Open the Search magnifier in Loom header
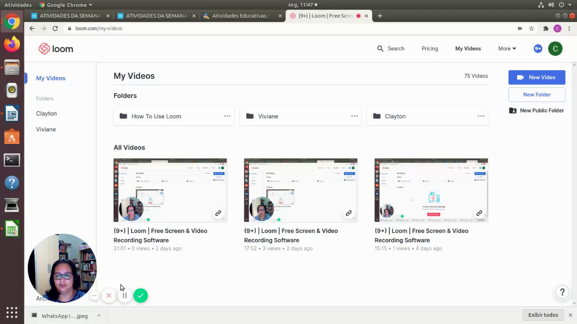577x324 pixels. coord(380,49)
